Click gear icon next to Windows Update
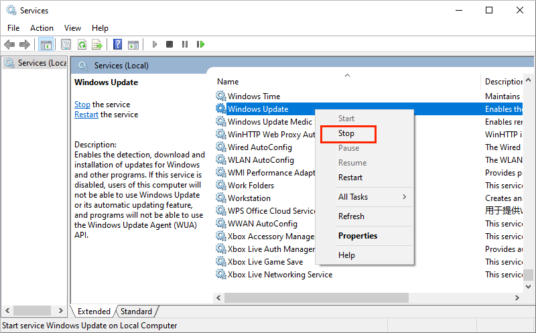 point(221,109)
